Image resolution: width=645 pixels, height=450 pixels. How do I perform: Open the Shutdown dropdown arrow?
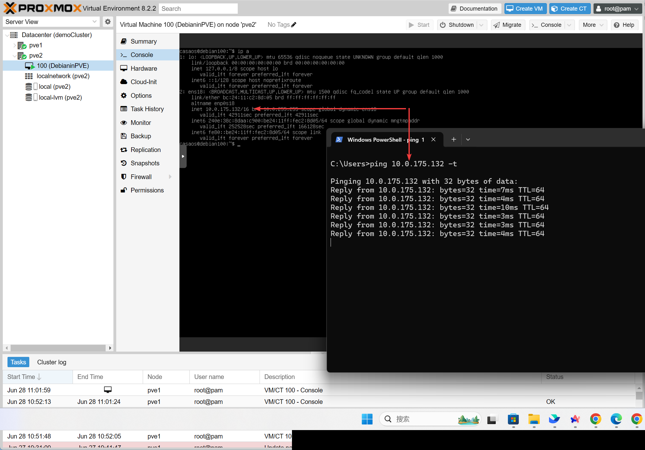(481, 25)
